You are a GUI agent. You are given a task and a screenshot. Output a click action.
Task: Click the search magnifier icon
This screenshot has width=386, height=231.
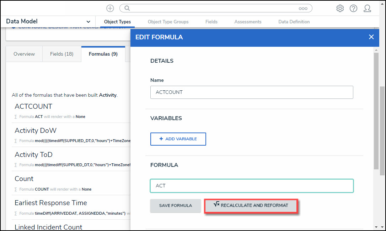coord(127,8)
